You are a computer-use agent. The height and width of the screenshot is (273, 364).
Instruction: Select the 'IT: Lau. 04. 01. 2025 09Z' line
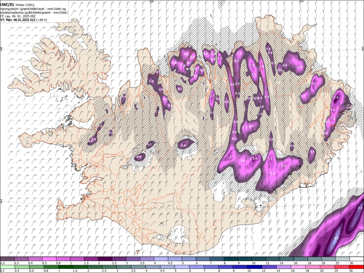[18, 16]
